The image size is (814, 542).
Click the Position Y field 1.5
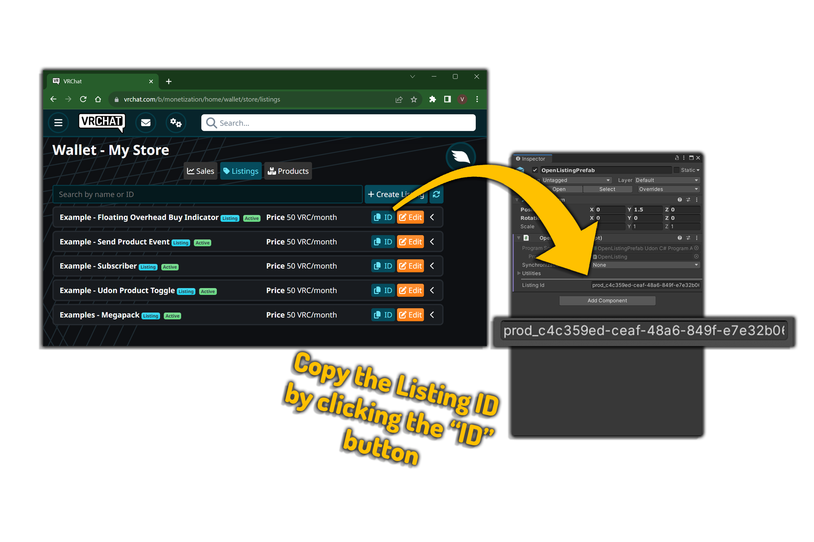click(647, 209)
